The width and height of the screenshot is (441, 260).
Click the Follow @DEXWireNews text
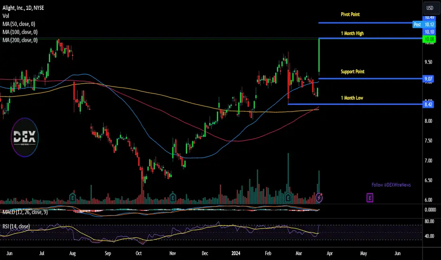point(391,185)
